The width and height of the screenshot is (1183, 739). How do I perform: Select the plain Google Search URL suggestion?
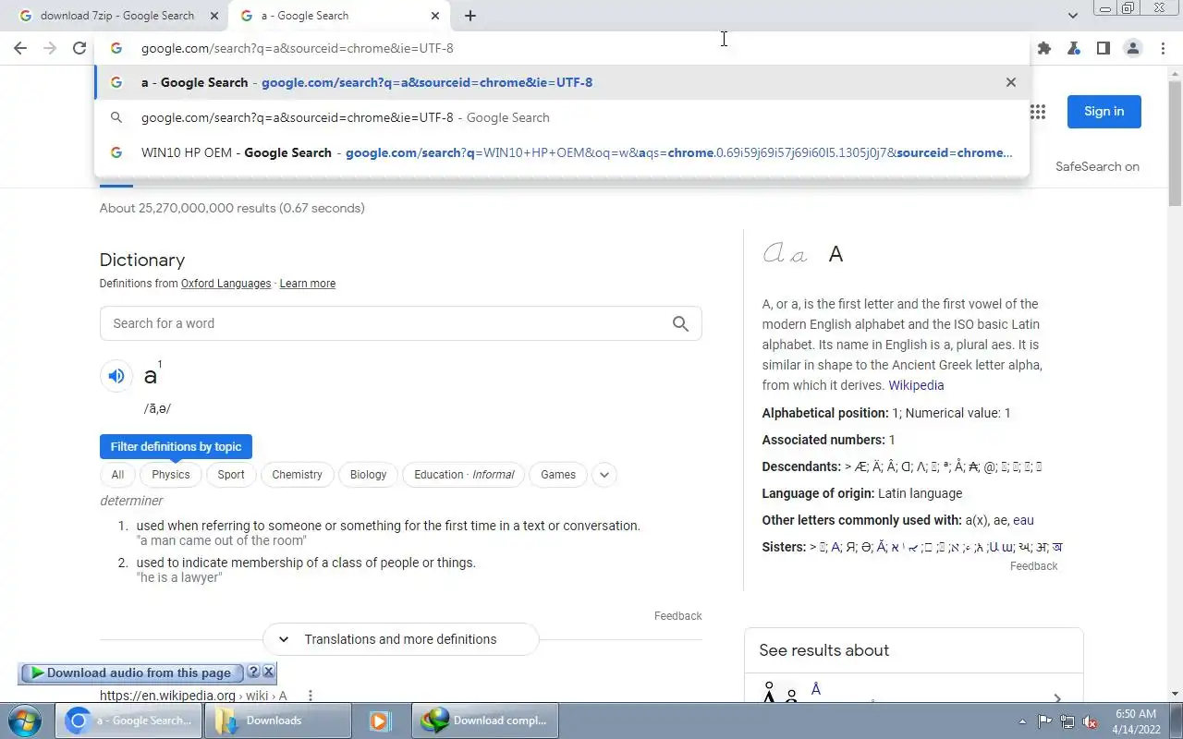pos(561,117)
